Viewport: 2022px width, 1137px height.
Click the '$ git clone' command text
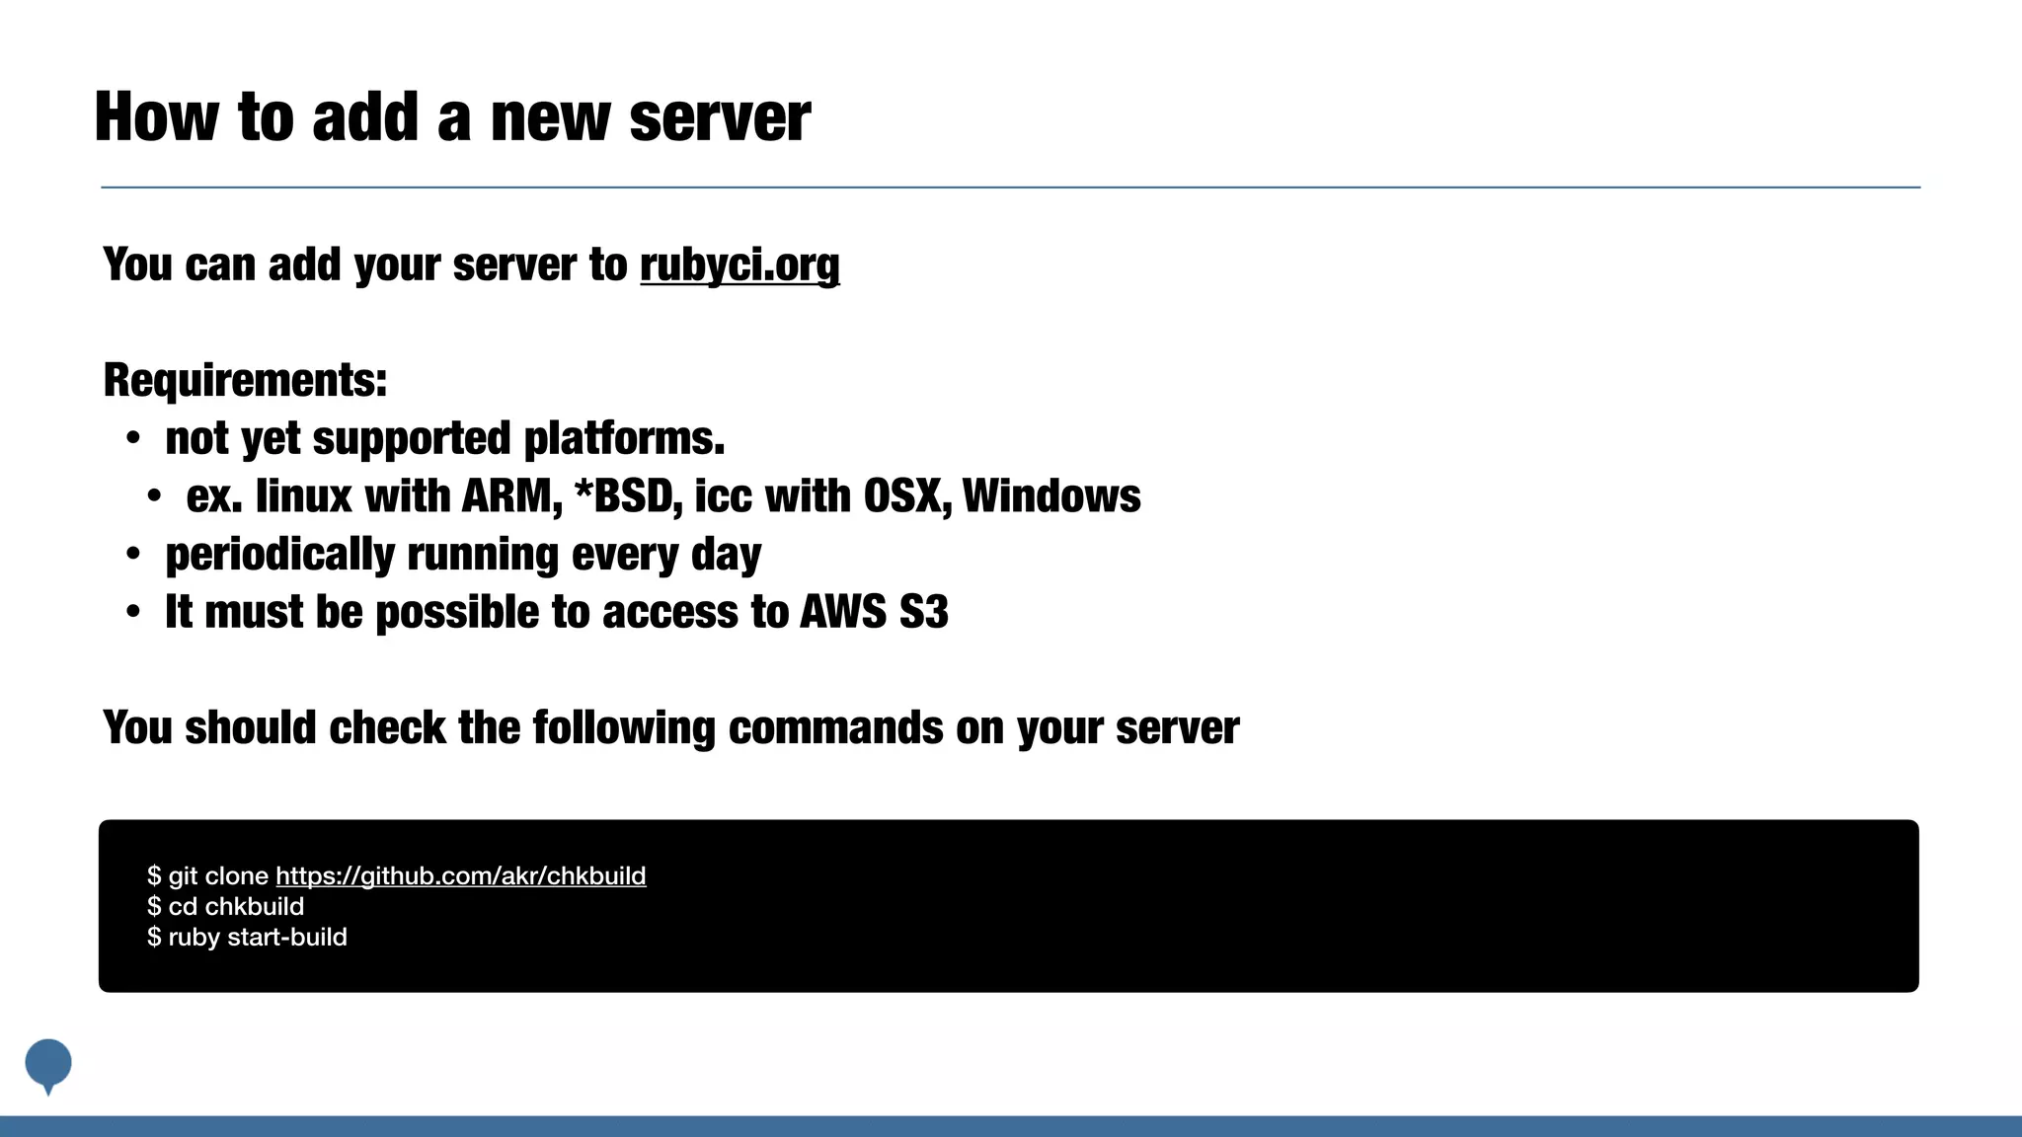(207, 875)
